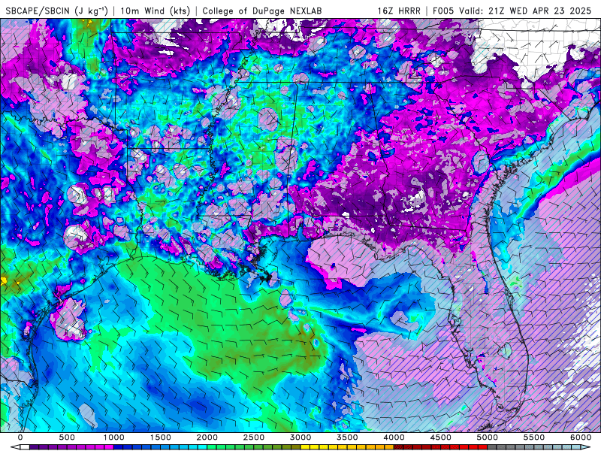Click the 5500 label on the color scale
Screen dimensions: 601x451
coord(534,437)
